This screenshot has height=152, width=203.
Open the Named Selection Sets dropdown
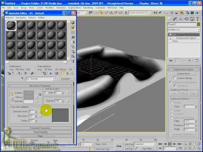tap(140, 13)
